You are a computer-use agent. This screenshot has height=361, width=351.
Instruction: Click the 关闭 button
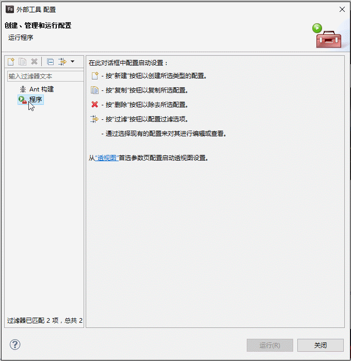coord(321,345)
